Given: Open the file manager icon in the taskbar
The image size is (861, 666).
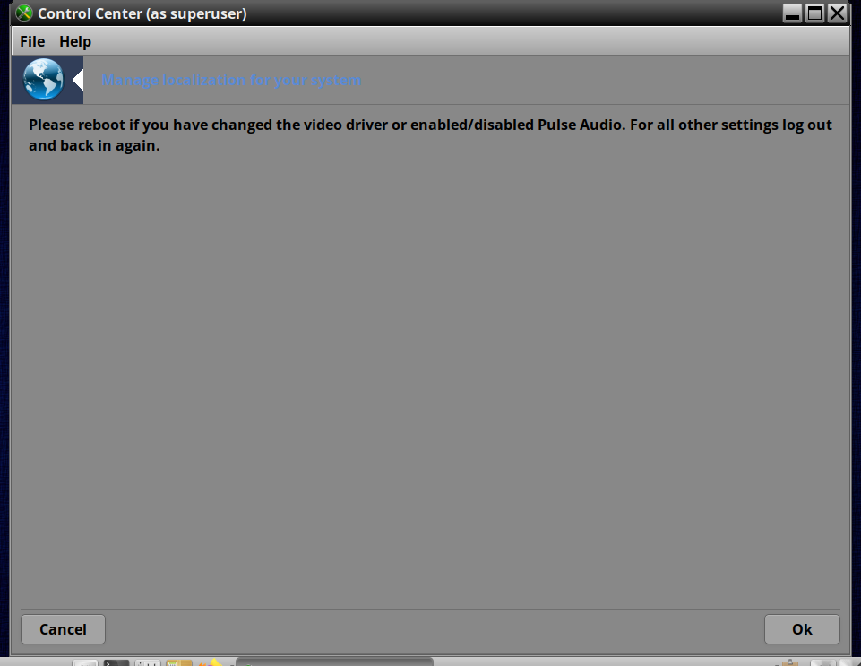Looking at the screenshot, I should (179, 662).
